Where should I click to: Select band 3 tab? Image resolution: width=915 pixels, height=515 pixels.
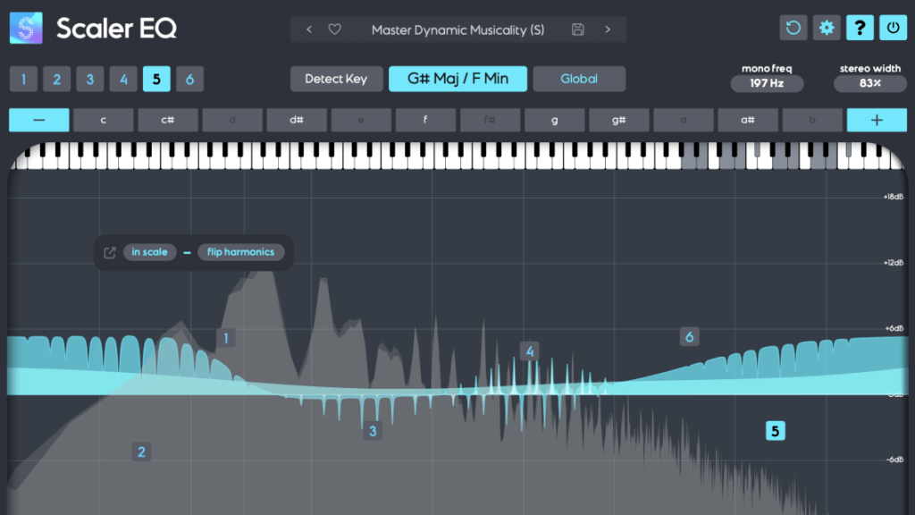coord(90,79)
